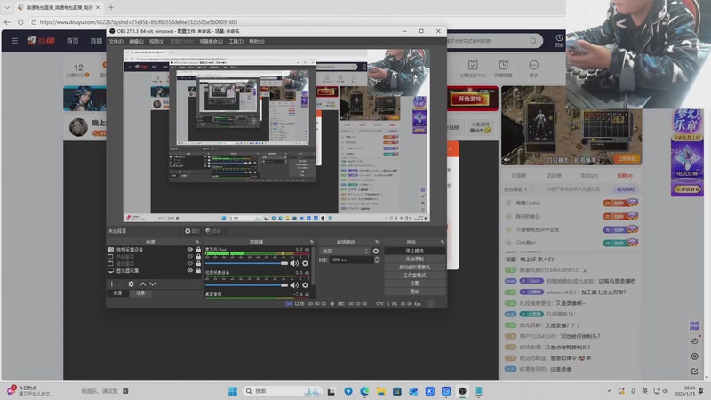Toggle visibility of second source in list

click(190, 256)
